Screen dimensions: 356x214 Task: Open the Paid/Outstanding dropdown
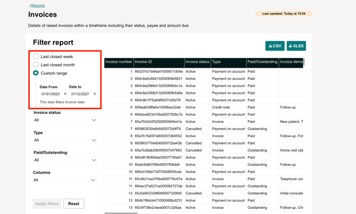click(65, 160)
